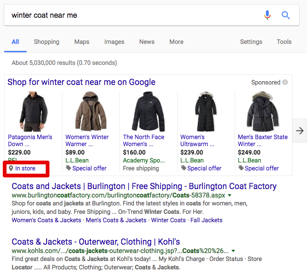Open the Men's Baxter State parka image
This screenshot has width=307, height=275.
[263, 112]
